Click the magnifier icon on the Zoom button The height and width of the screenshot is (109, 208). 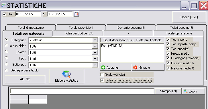pos(186,91)
